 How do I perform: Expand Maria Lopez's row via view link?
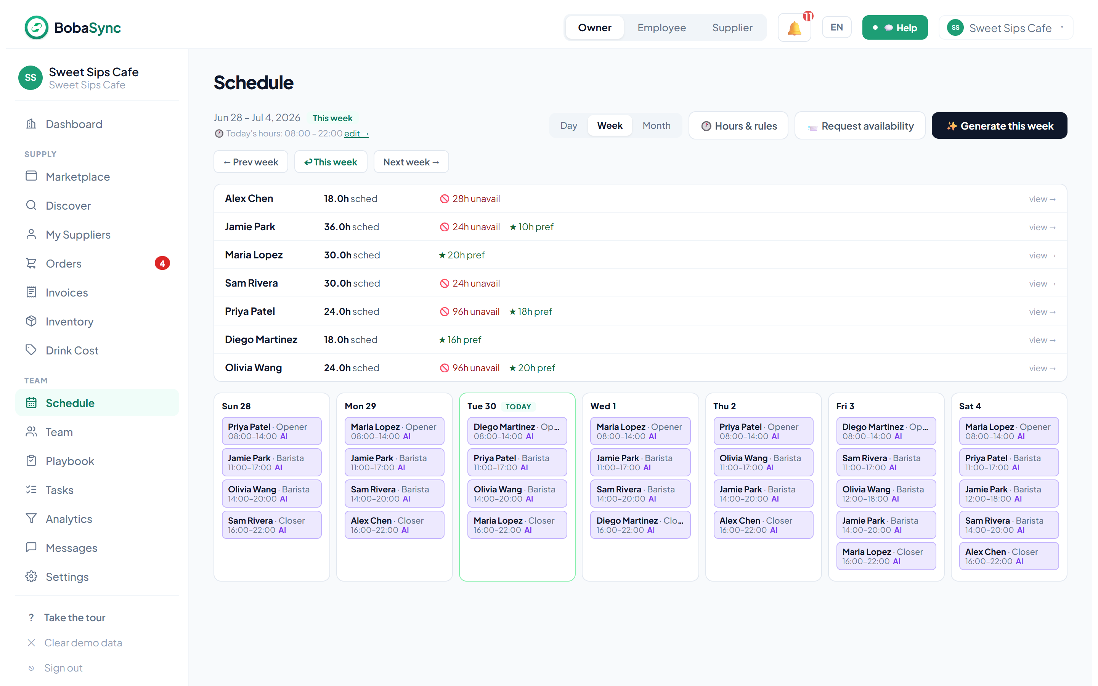(x=1042, y=255)
